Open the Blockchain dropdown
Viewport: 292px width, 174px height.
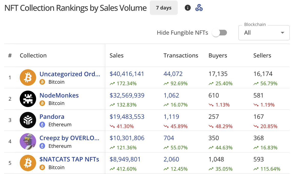pyautogui.click(x=264, y=33)
